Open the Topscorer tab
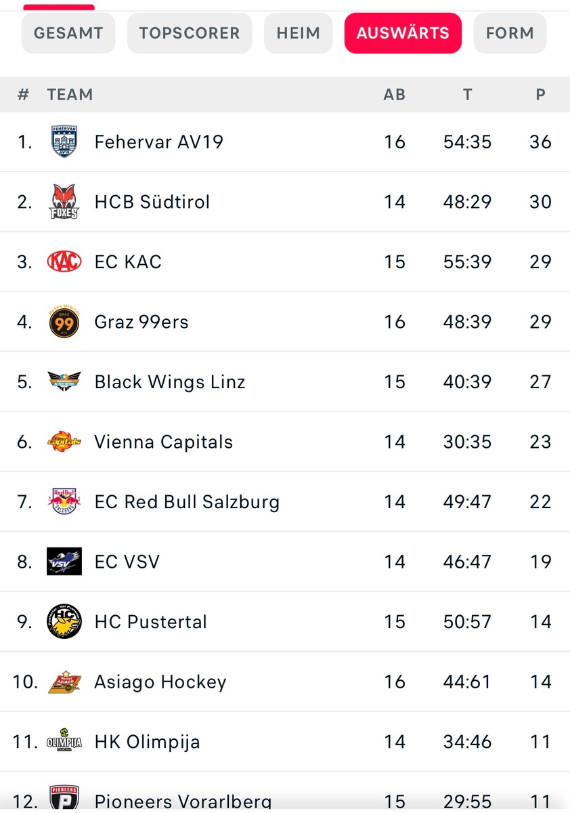 pyautogui.click(x=190, y=33)
